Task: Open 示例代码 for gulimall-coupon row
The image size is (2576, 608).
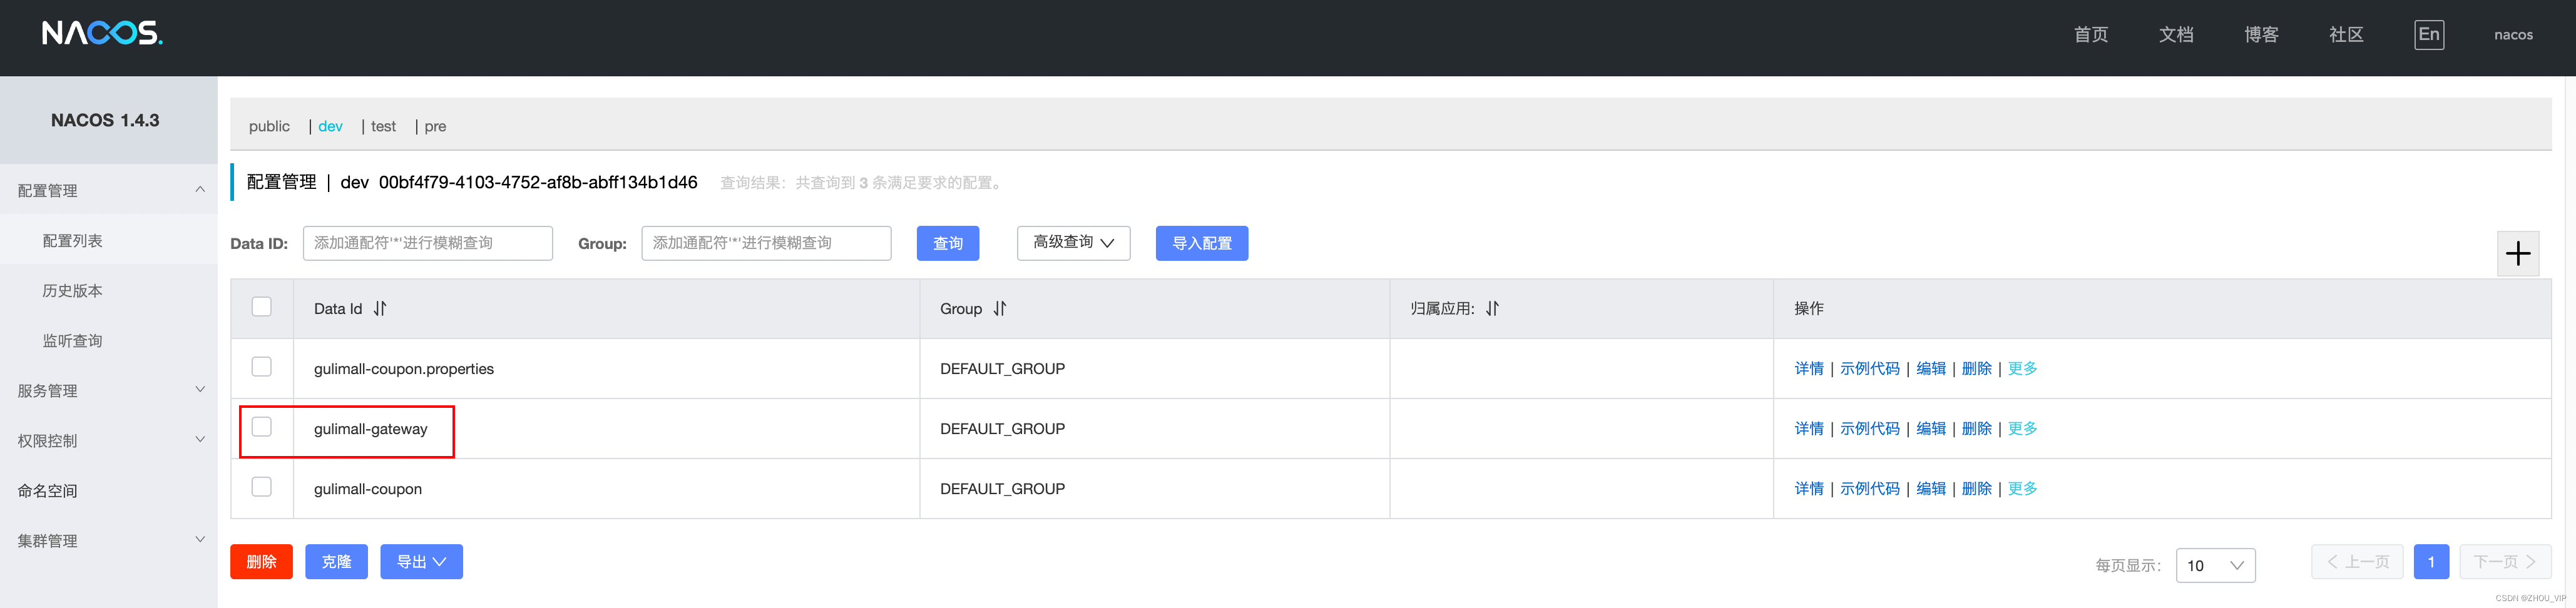Action: 1869,488
